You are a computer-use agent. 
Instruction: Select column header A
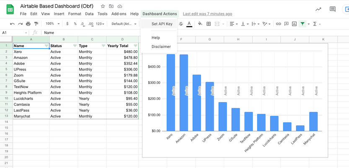[31, 40]
